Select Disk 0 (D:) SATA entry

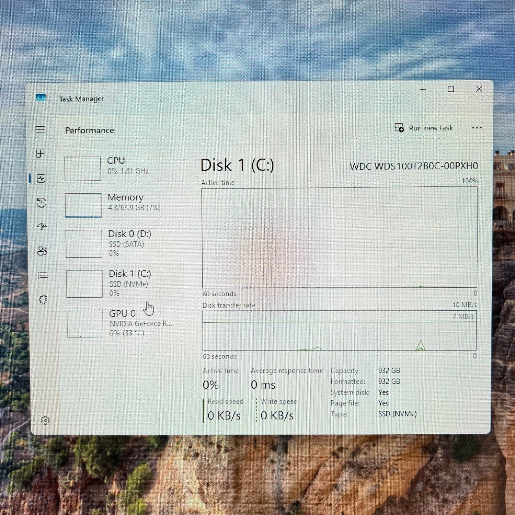pos(120,243)
